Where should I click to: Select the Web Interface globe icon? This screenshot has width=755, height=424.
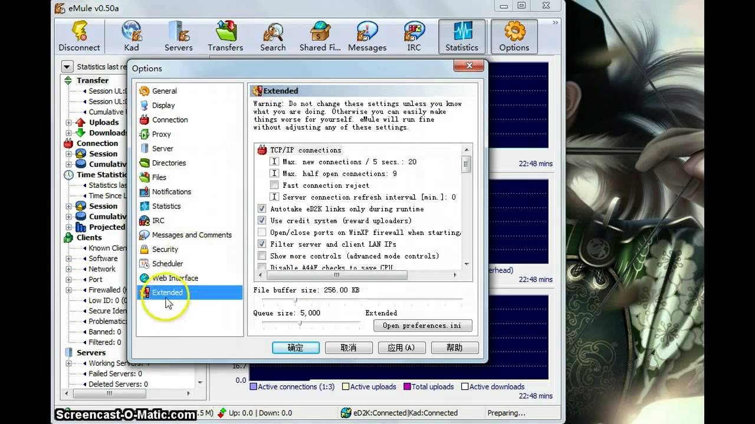(144, 278)
